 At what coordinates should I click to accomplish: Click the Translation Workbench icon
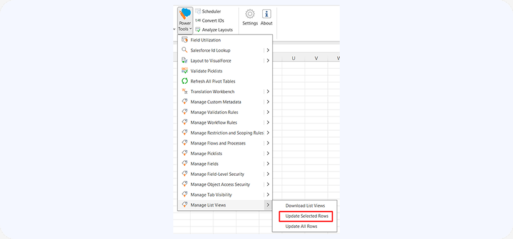pyautogui.click(x=185, y=91)
